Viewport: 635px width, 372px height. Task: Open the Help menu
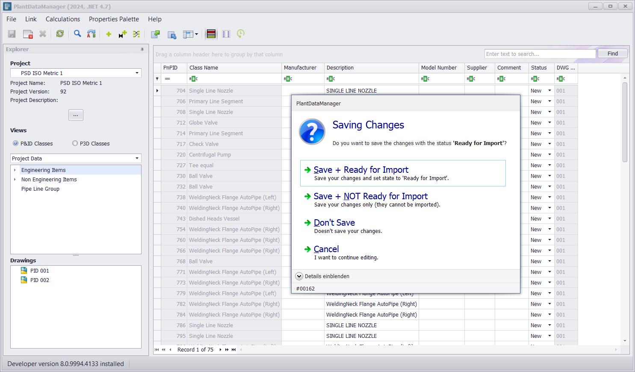155,19
